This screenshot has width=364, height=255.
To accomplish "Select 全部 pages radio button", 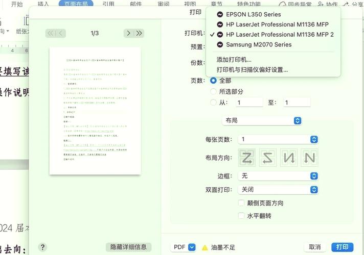I will (213, 81).
